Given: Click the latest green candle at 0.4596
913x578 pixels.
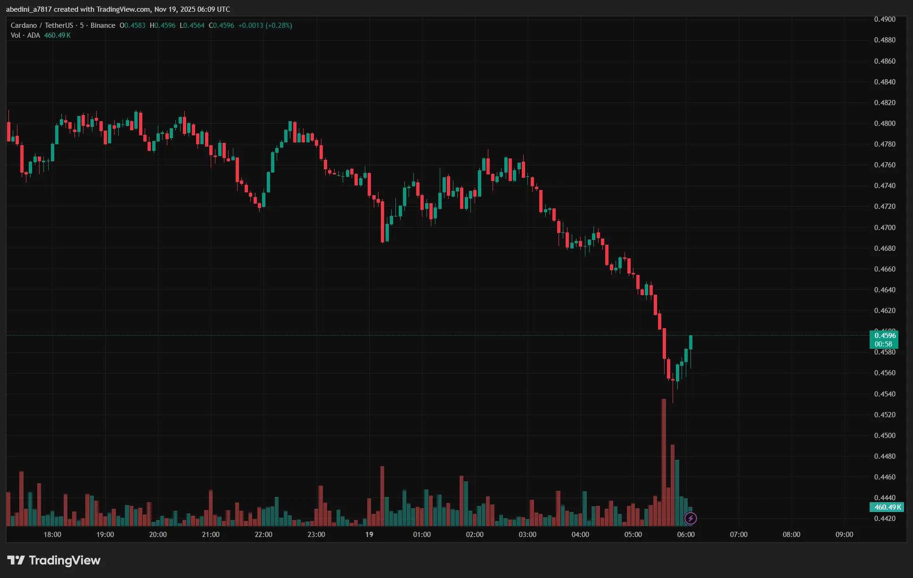Looking at the screenshot, I should pos(691,343).
